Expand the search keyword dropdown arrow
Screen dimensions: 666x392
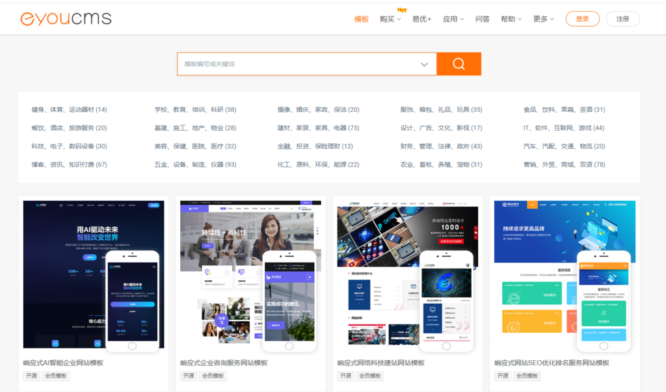(424, 64)
